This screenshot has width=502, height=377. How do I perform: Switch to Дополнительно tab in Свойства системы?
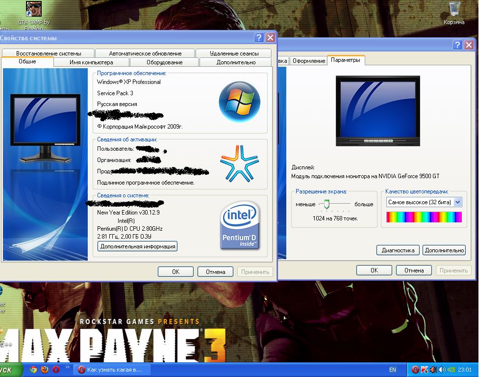[x=236, y=62]
